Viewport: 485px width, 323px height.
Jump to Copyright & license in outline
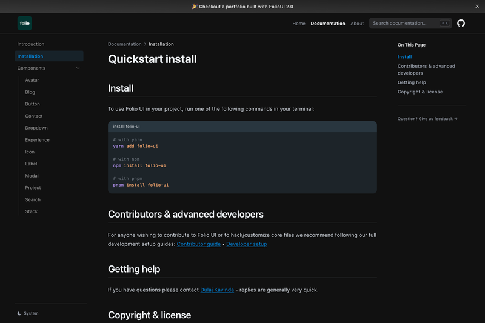(x=420, y=92)
